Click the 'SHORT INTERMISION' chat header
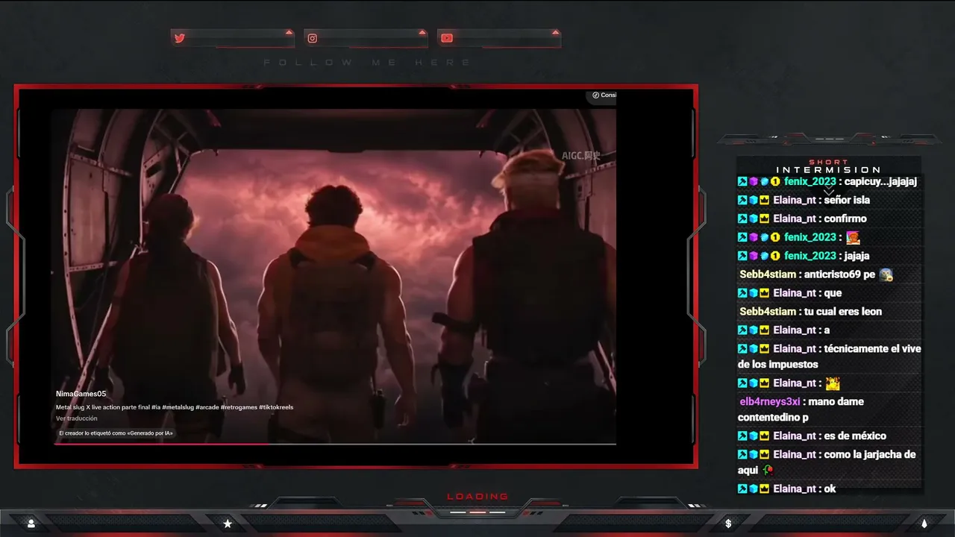Screen dimensions: 955x537 (x=828, y=166)
